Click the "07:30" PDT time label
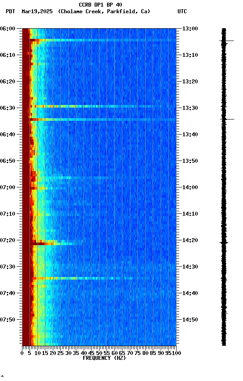This screenshot has height=381, width=243. (x=7, y=267)
